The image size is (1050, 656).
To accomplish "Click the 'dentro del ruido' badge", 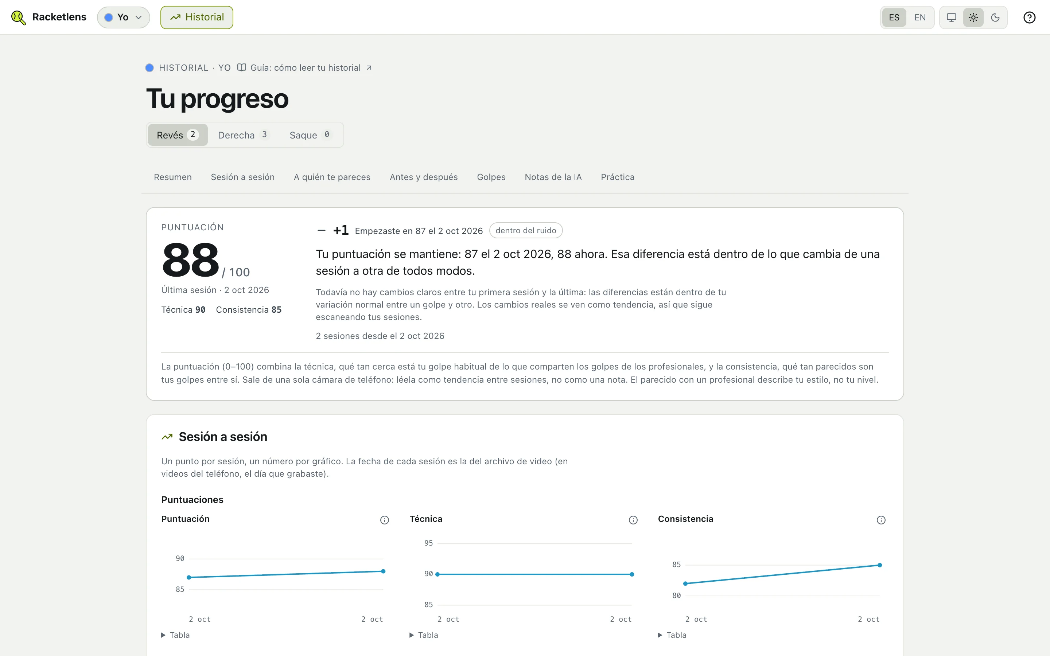I will [x=526, y=230].
